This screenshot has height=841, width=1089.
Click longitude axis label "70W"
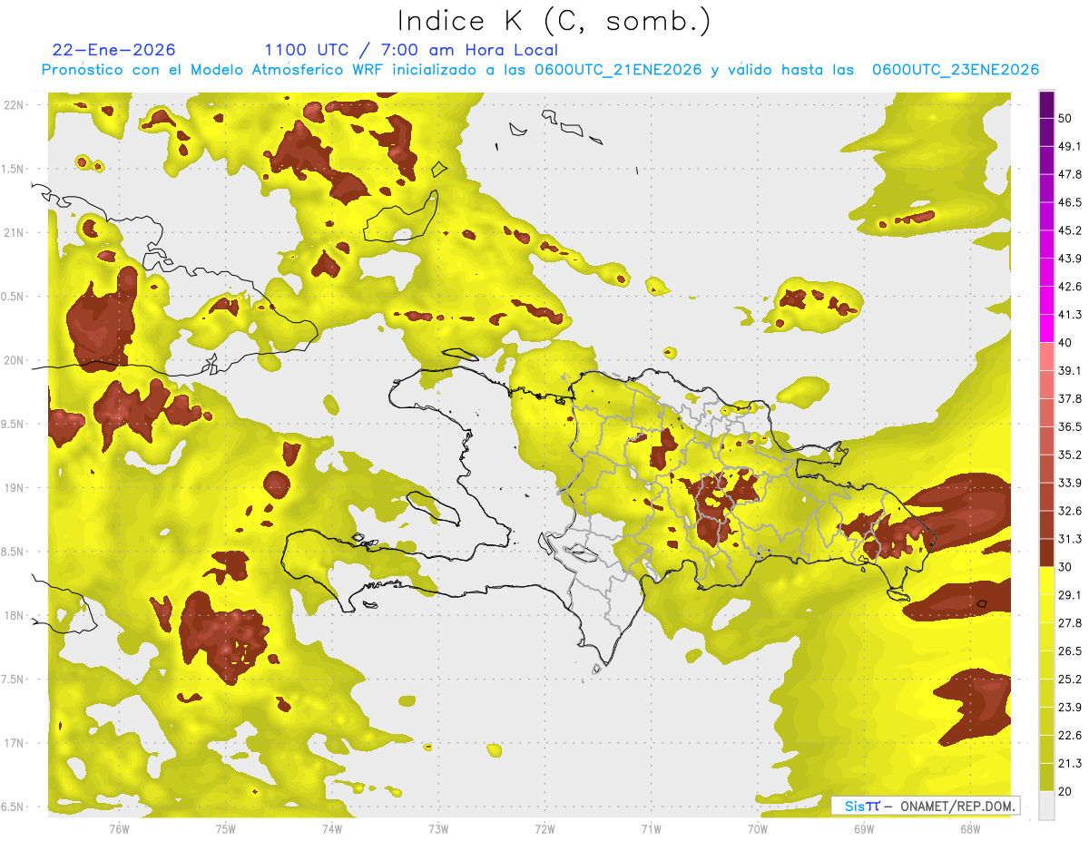[x=758, y=829]
